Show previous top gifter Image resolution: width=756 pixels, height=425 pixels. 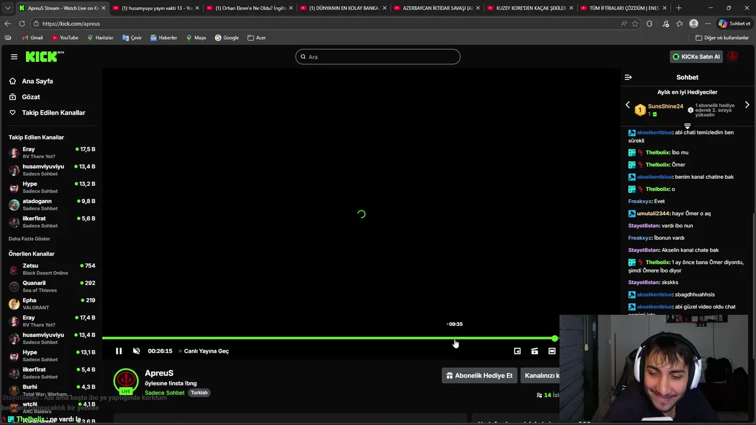click(x=628, y=105)
